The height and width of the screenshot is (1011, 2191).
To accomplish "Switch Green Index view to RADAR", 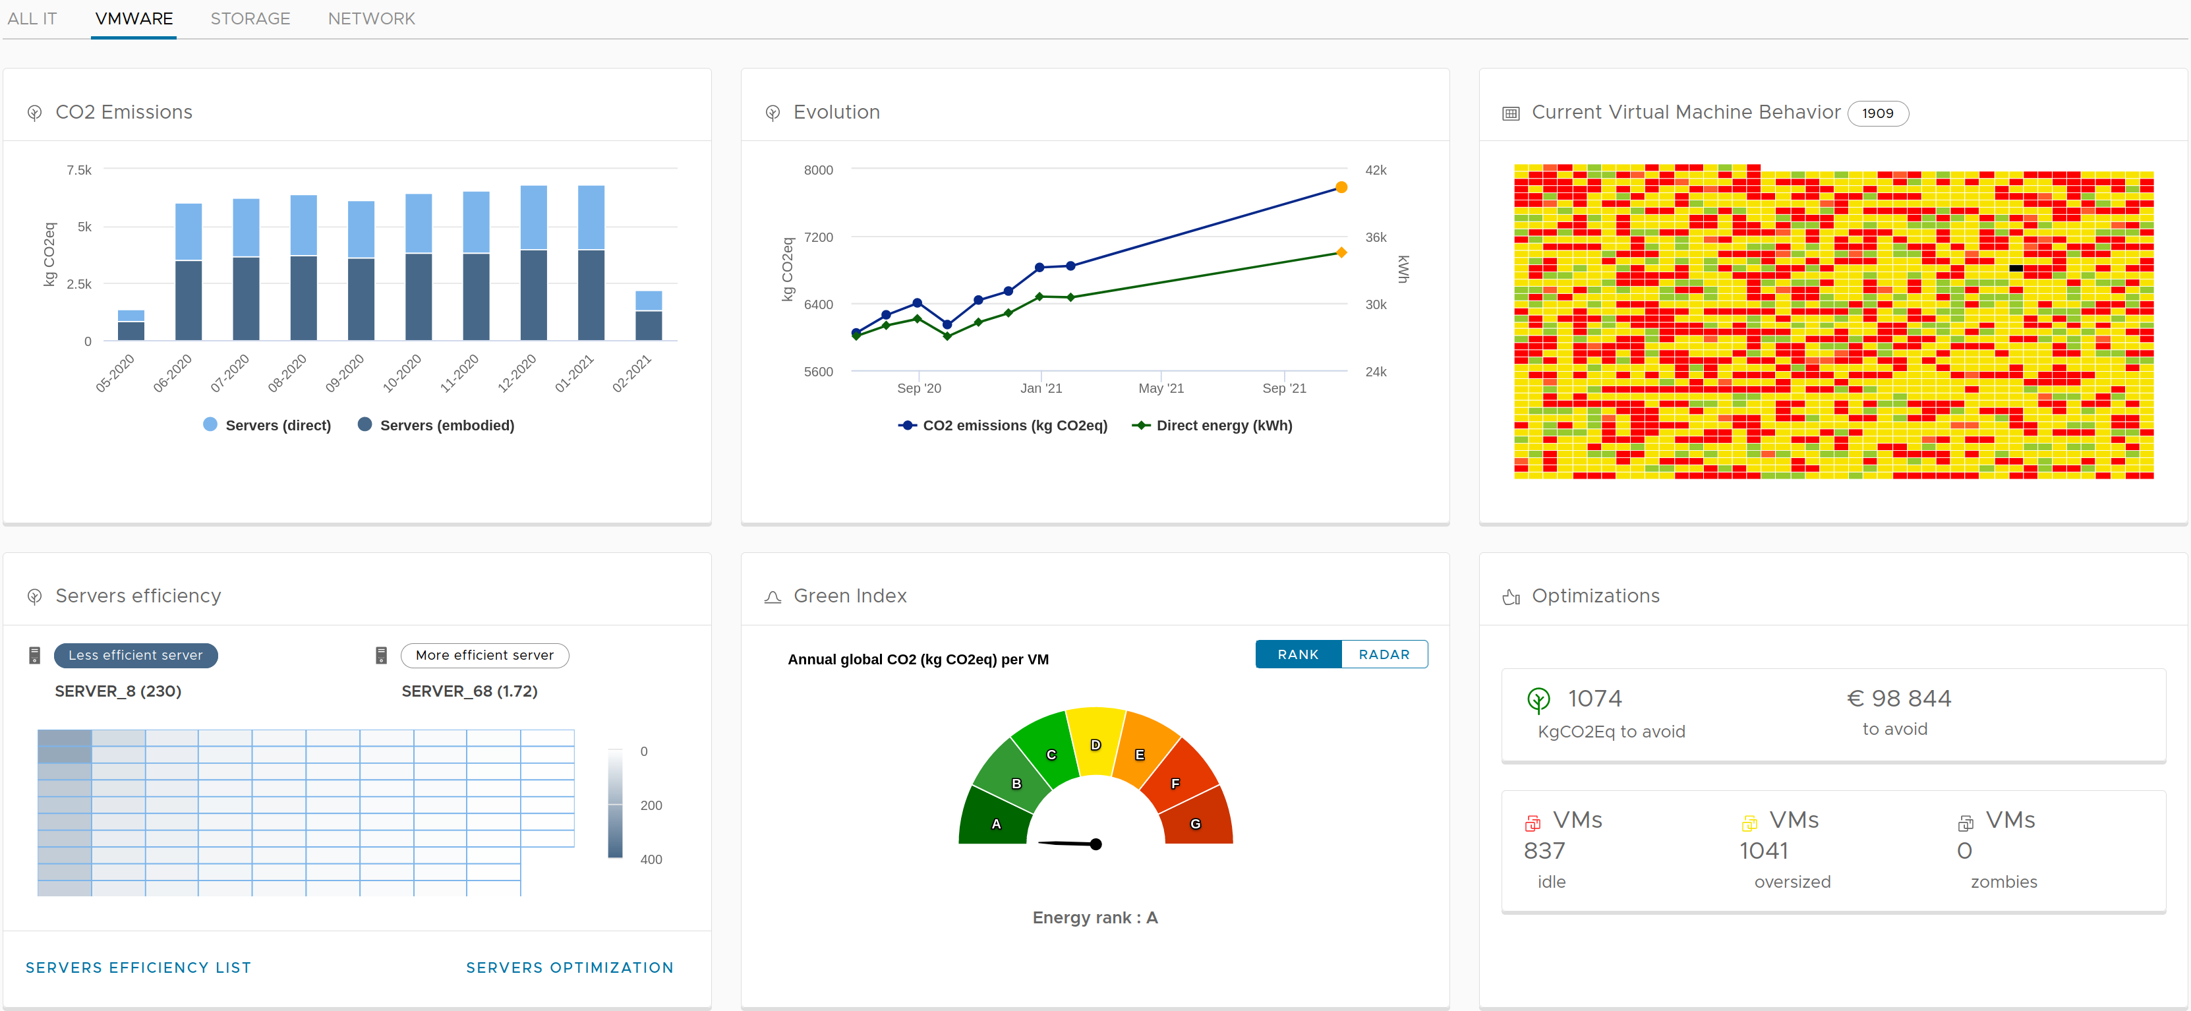I will tap(1384, 654).
